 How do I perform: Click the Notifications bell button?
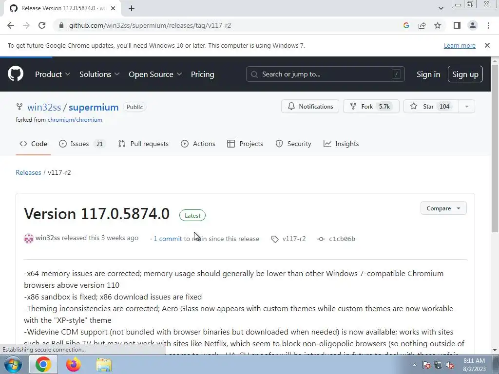pyautogui.click(x=310, y=107)
